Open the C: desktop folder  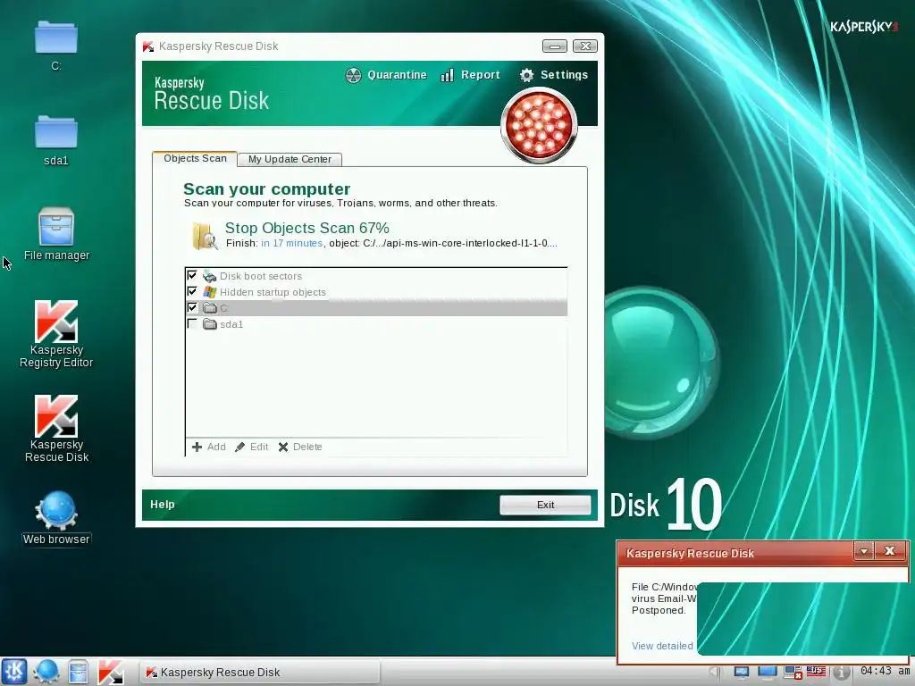56,45
